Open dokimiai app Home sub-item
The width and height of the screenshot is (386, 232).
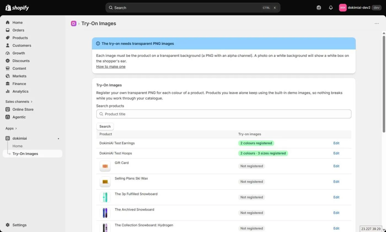(17, 146)
